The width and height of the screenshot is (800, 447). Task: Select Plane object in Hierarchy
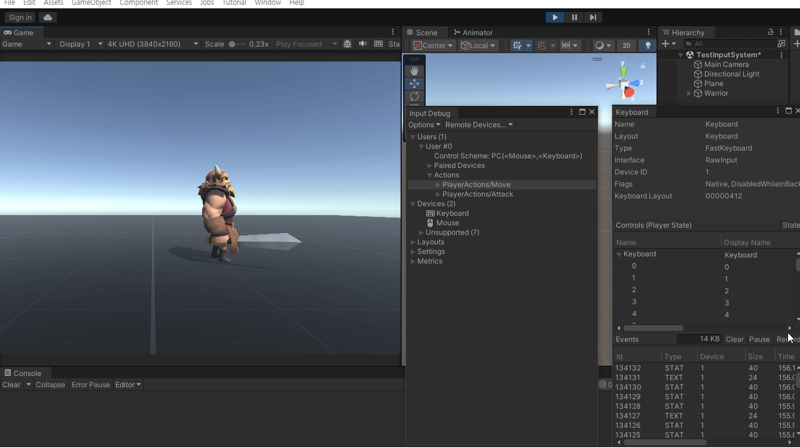(713, 84)
